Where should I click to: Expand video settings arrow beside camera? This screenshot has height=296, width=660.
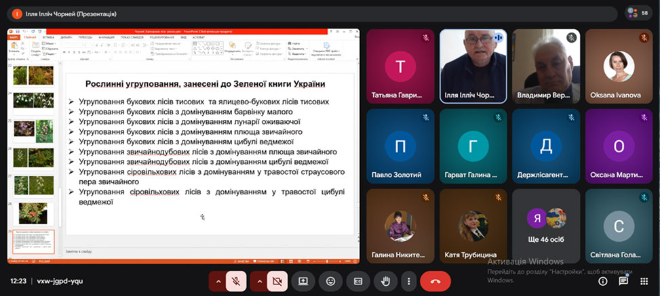pyautogui.click(x=259, y=281)
